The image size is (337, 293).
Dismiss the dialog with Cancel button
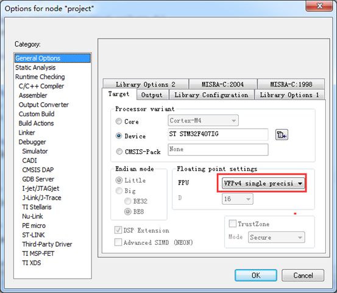tap(303, 275)
